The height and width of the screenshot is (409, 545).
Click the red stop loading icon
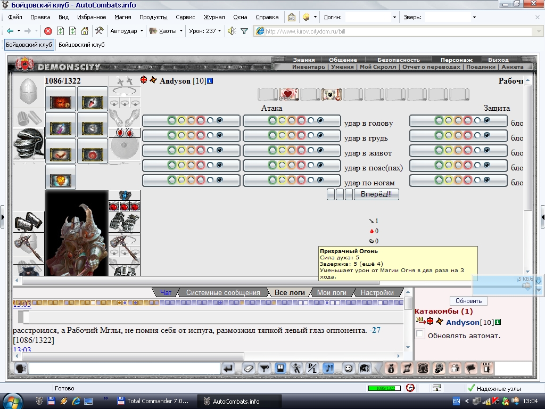click(48, 31)
